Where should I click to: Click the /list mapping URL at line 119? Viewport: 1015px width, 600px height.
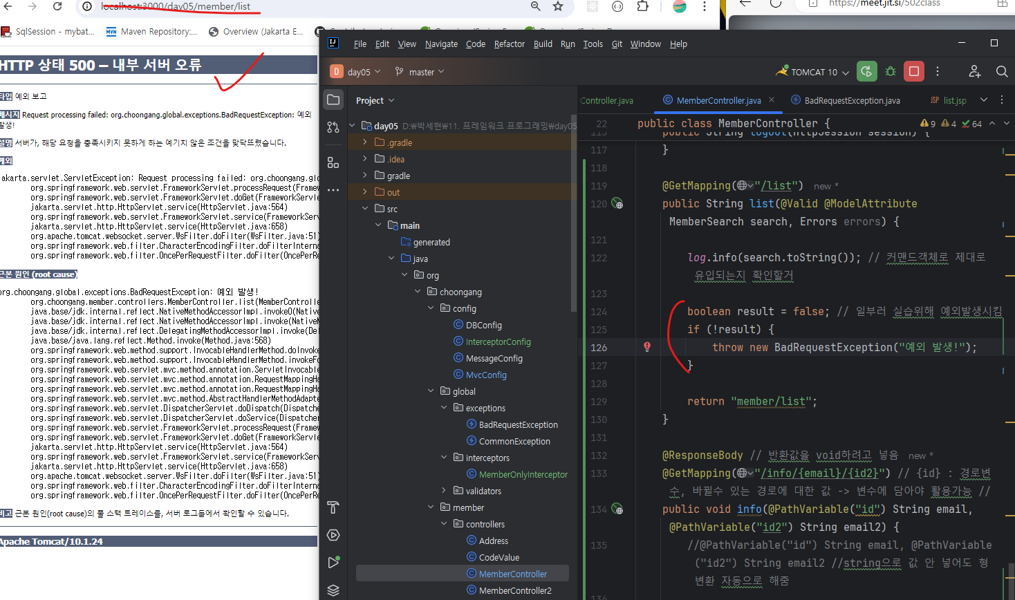tap(776, 186)
